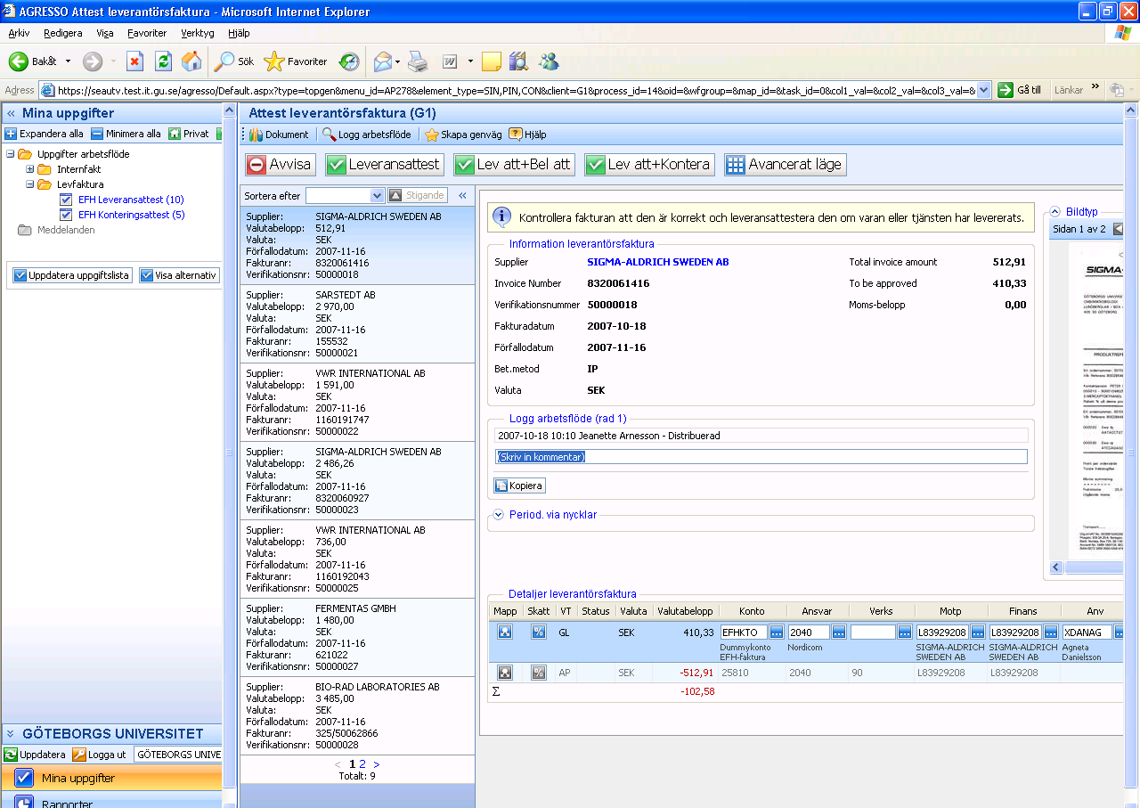Create shortcut with Skapa genväg

coord(463,135)
